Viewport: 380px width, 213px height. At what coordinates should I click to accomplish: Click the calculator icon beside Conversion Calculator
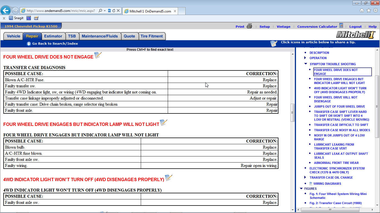pyautogui.click(x=341, y=26)
